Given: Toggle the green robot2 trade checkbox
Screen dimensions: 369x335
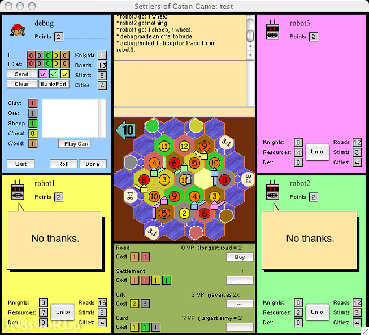Looking at the screenshot, I should point(54,74).
